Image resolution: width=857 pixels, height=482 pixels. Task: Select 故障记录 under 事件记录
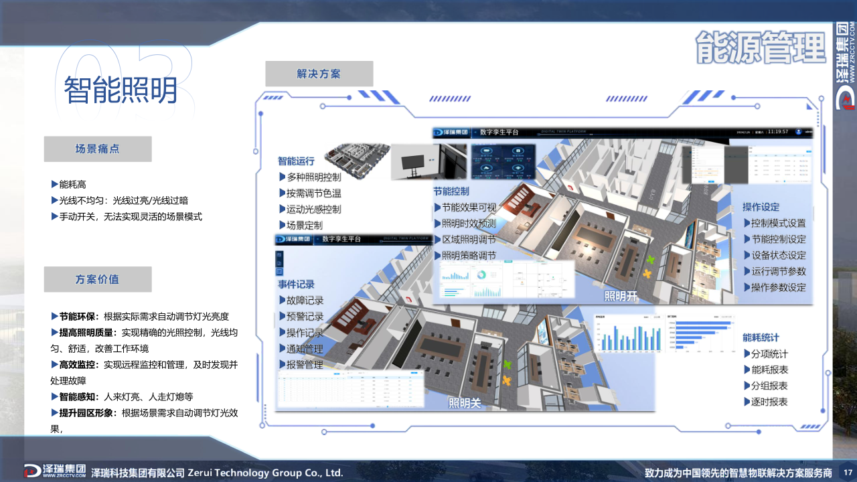305,301
